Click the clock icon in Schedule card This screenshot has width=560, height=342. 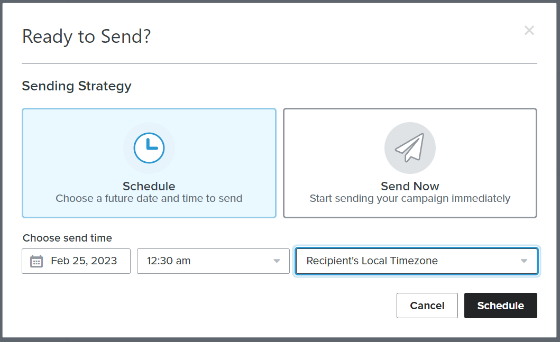149,148
